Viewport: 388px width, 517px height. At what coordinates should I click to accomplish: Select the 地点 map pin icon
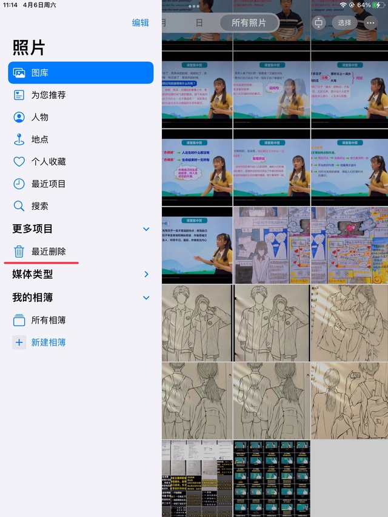tap(19, 139)
